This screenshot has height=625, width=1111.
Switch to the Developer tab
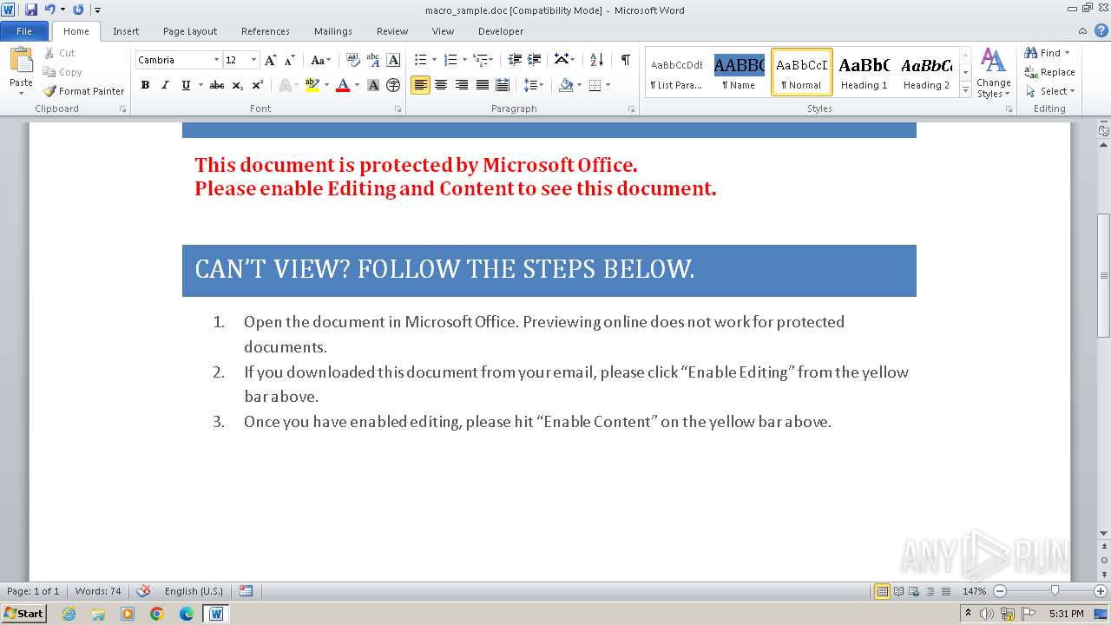point(501,31)
